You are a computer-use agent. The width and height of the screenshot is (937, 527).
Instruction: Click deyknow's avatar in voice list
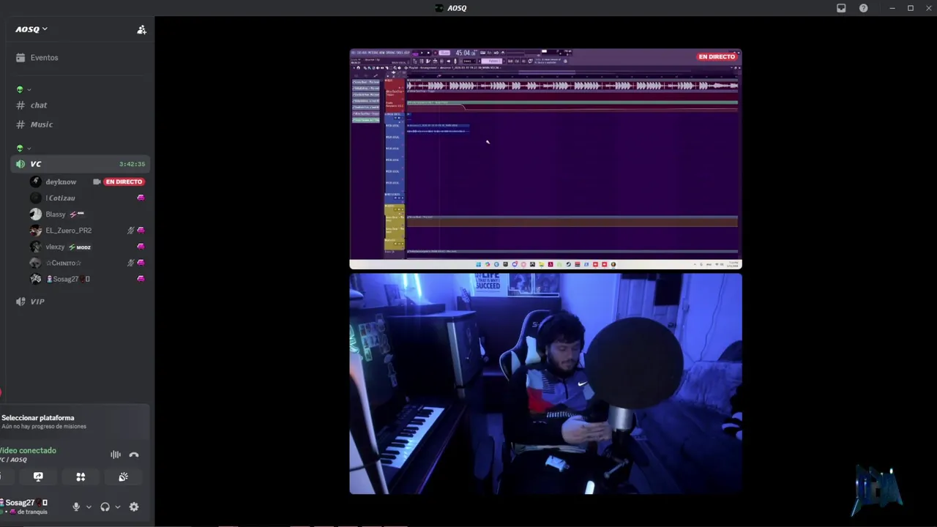click(35, 182)
